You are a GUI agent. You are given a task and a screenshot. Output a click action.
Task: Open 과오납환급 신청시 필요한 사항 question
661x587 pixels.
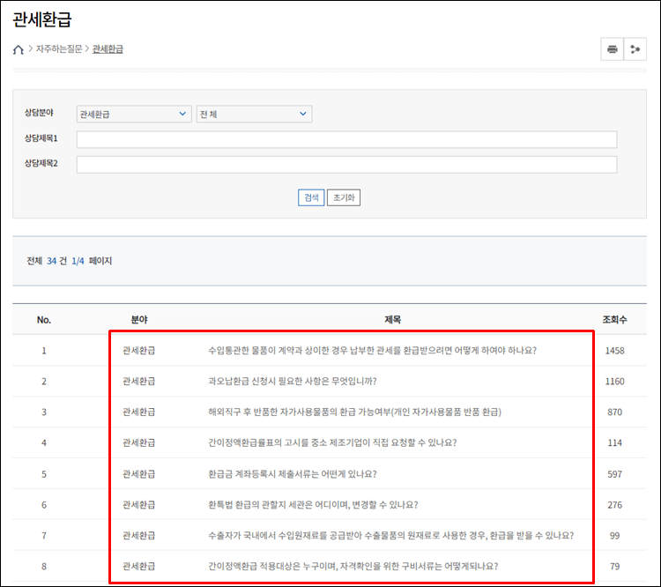292,382
